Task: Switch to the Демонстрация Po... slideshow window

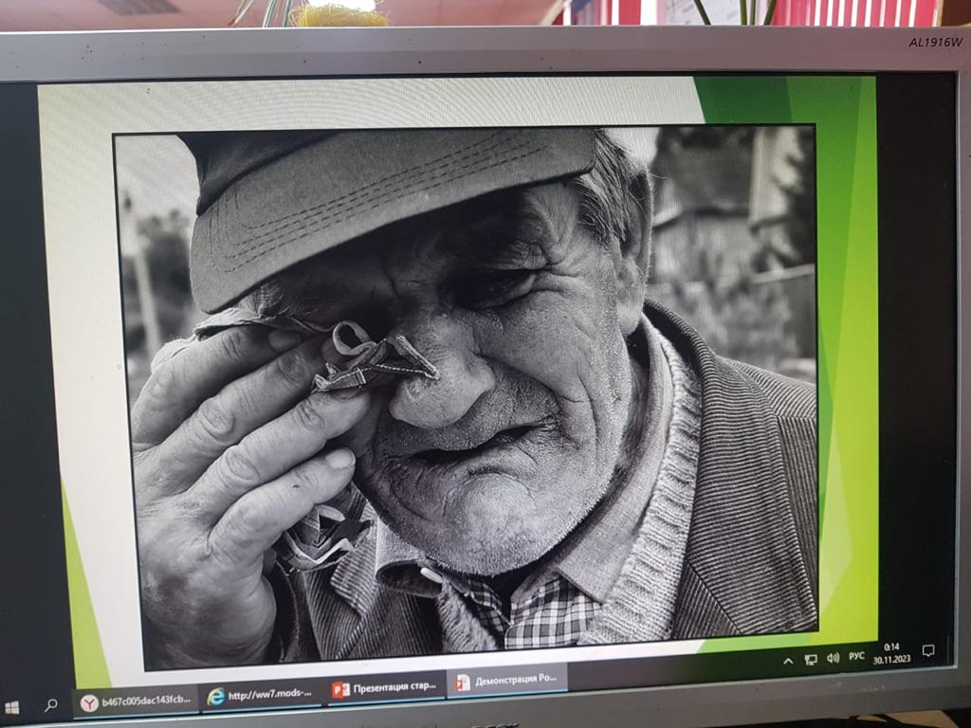Action: (x=507, y=682)
